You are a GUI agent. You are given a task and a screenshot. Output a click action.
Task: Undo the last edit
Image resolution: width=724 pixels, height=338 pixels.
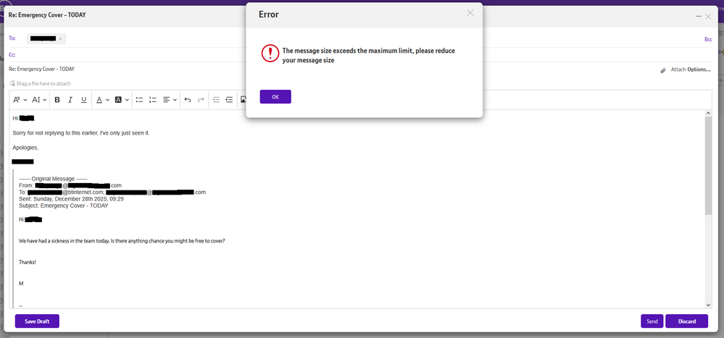[x=188, y=100]
